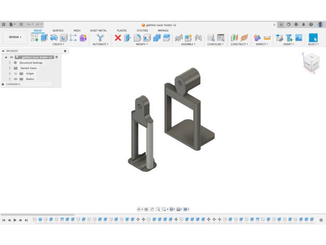
Task: Hide the Bodies folder using eye icon
Action: pos(16,79)
